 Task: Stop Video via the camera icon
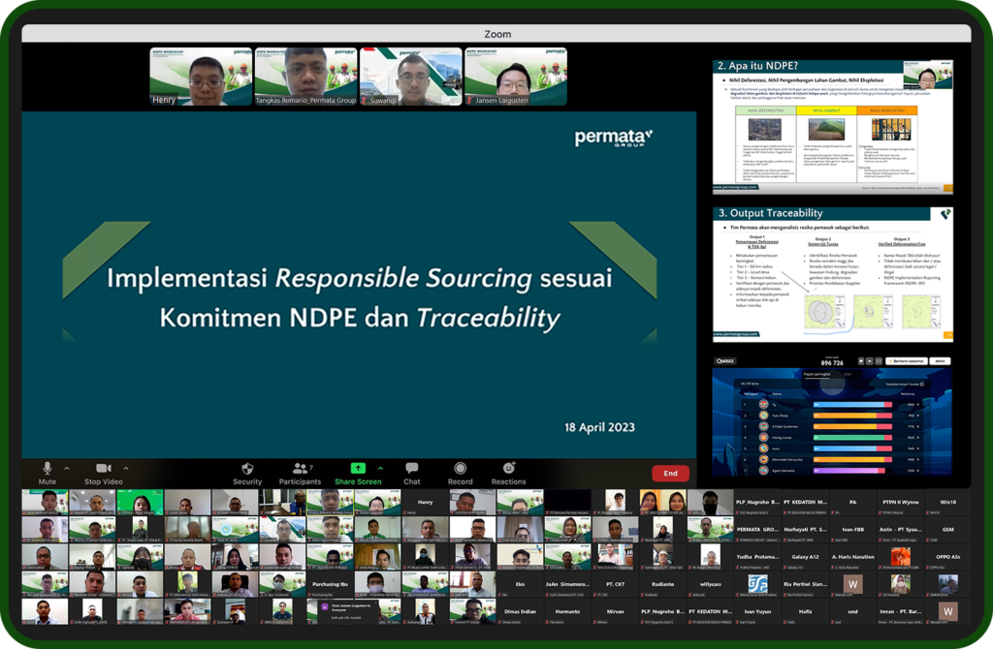[x=104, y=468]
